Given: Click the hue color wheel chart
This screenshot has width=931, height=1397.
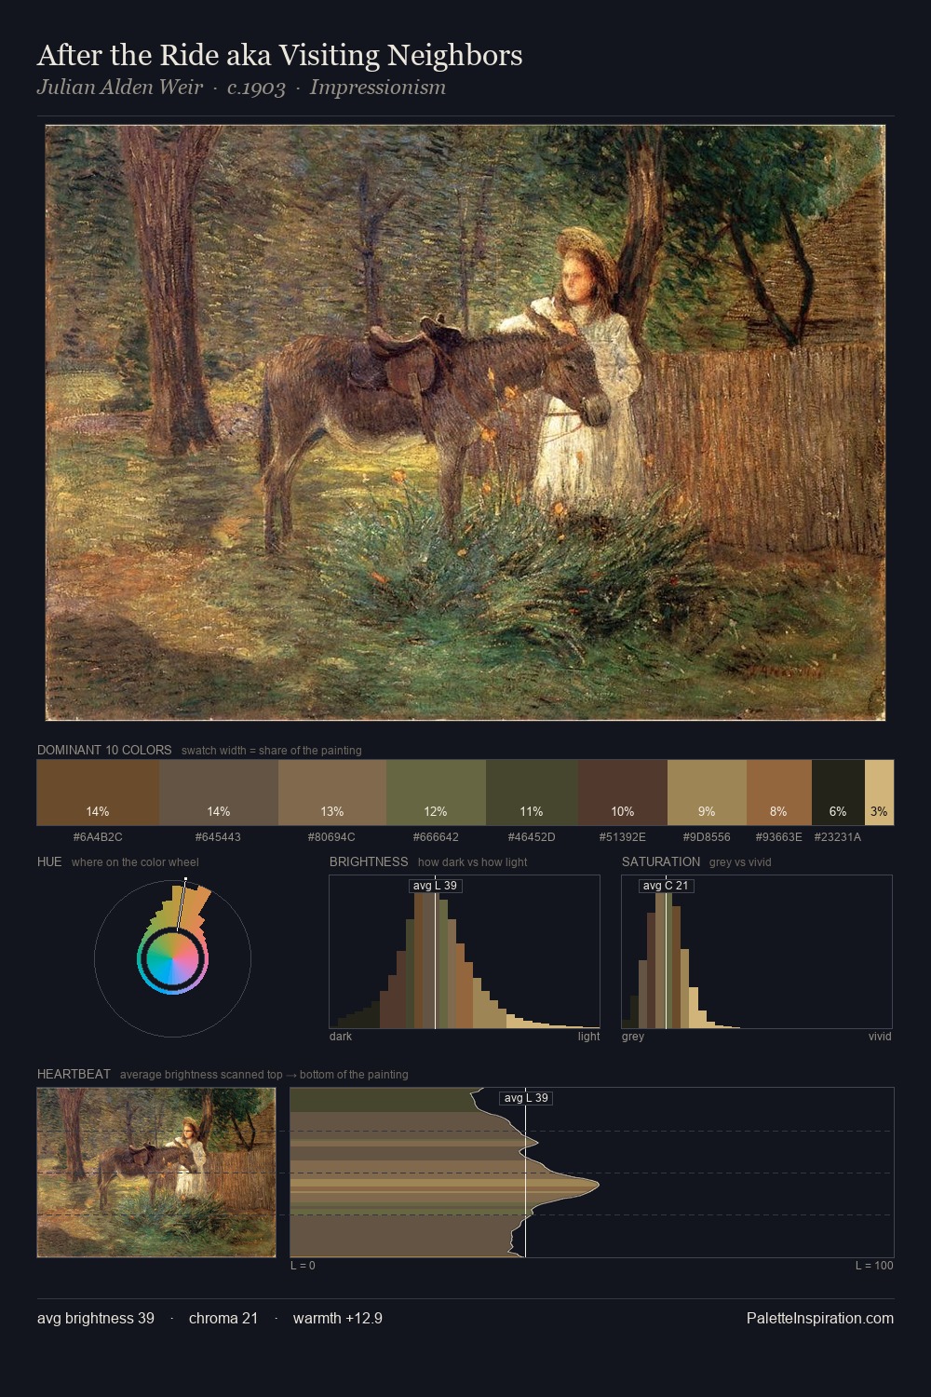Looking at the screenshot, I should pyautogui.click(x=172, y=957).
